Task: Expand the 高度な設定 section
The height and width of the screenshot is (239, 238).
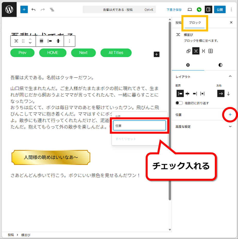Action: pos(230,127)
